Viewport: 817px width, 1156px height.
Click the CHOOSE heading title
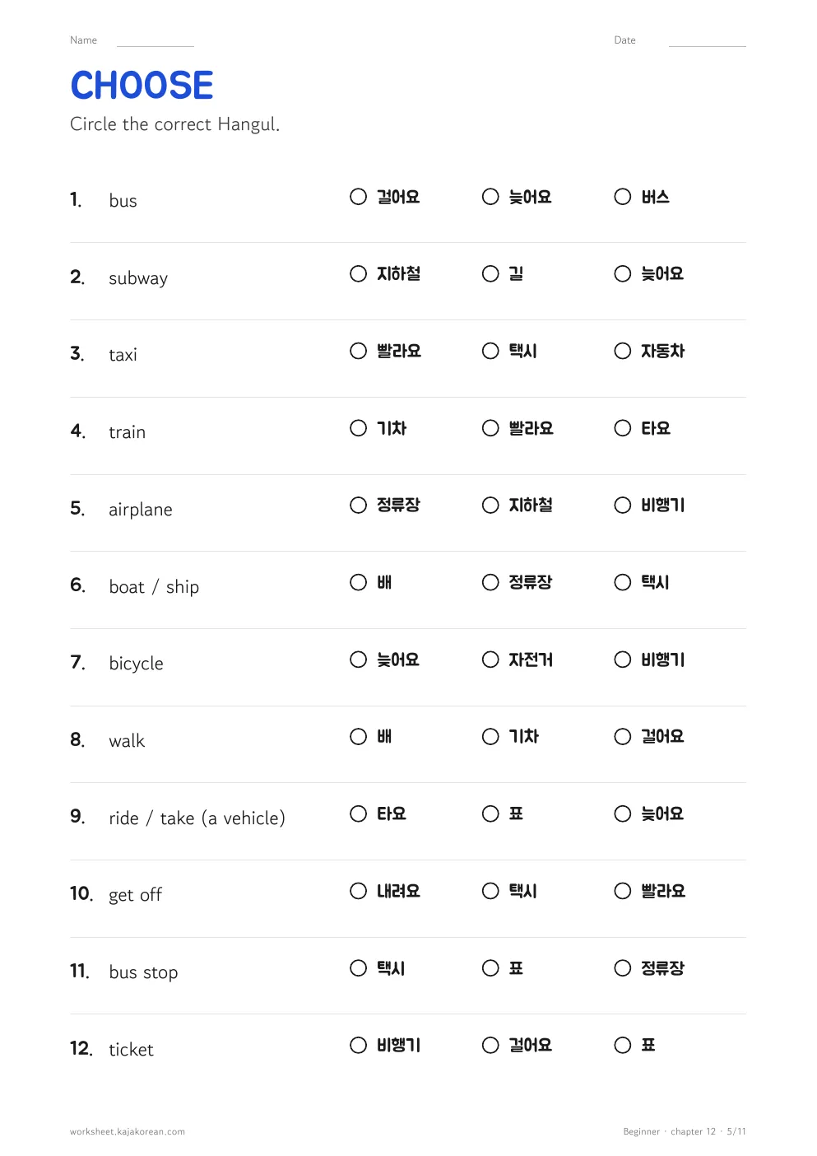(x=142, y=86)
